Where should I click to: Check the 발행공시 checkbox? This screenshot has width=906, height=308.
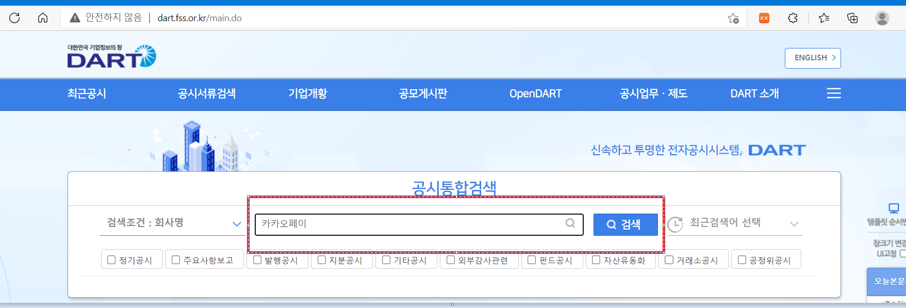(257, 260)
